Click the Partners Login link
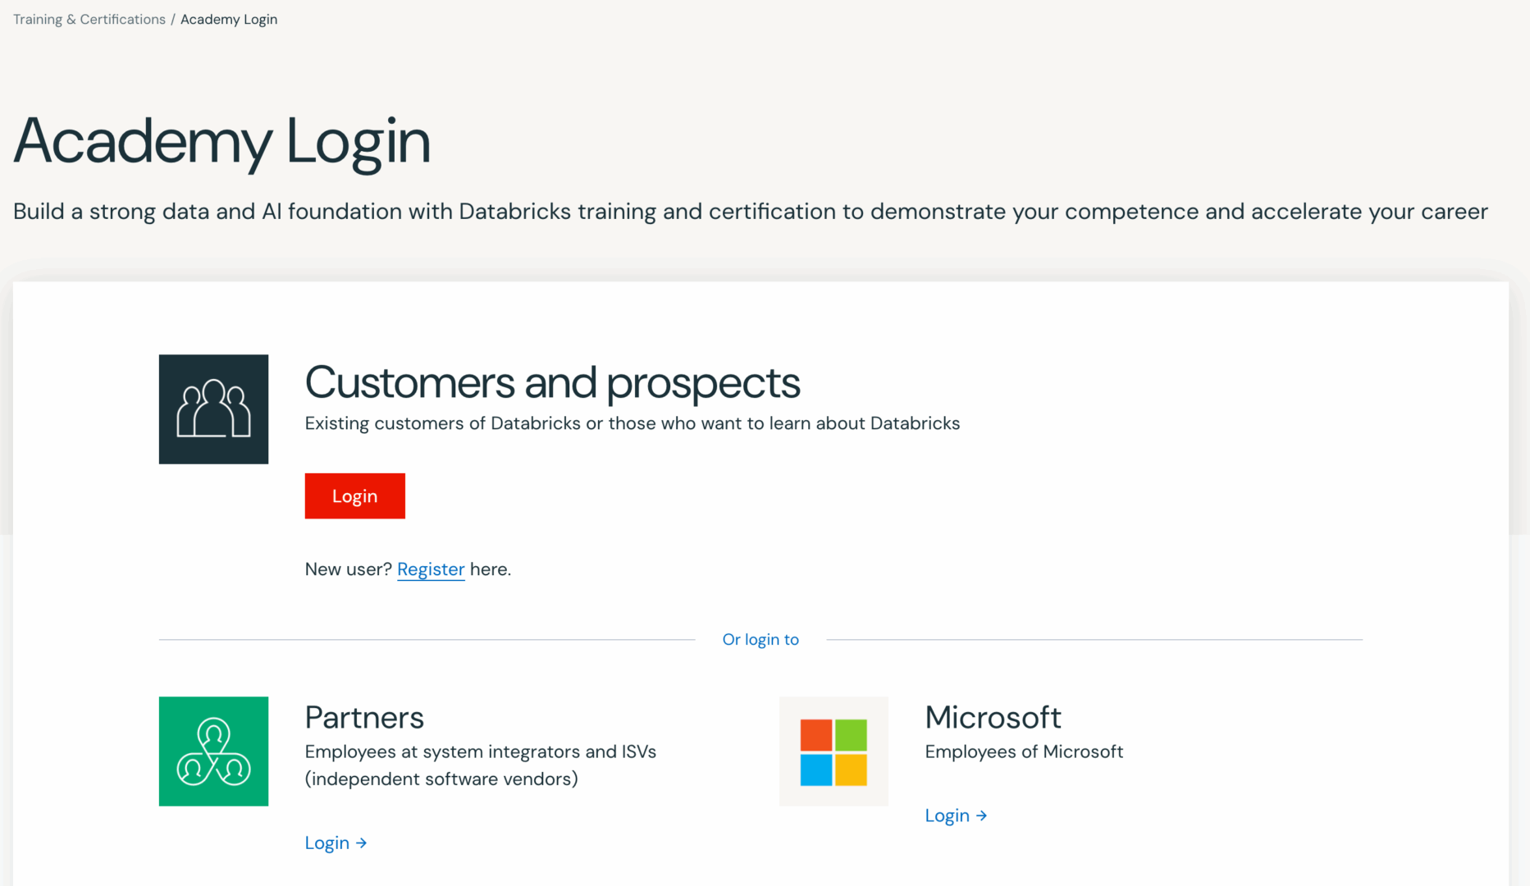Screen dimensions: 1530x886 point(327,843)
